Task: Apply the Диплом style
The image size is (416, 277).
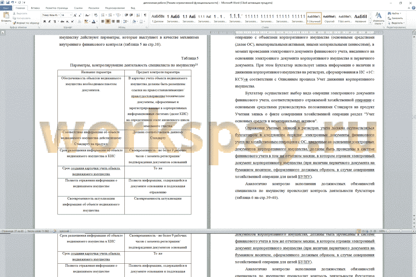Action: 158,18
